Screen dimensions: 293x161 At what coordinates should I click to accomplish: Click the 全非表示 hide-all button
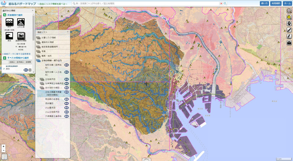(x=20, y=62)
